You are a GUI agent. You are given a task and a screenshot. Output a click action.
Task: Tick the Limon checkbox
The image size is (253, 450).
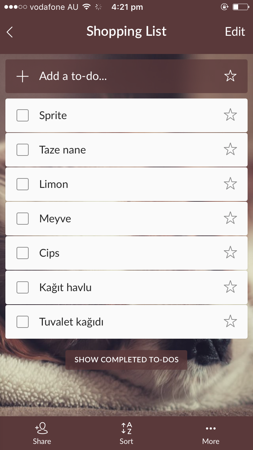pyautogui.click(x=23, y=184)
